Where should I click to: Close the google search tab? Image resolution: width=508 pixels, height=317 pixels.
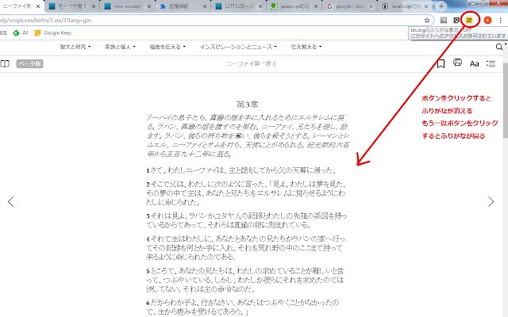(x=371, y=6)
